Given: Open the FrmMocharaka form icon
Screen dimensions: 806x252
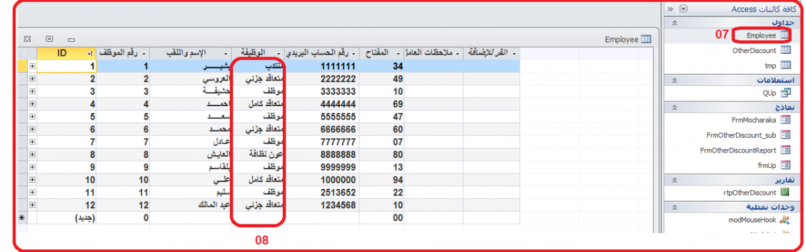Looking at the screenshot, I should coord(785,120).
